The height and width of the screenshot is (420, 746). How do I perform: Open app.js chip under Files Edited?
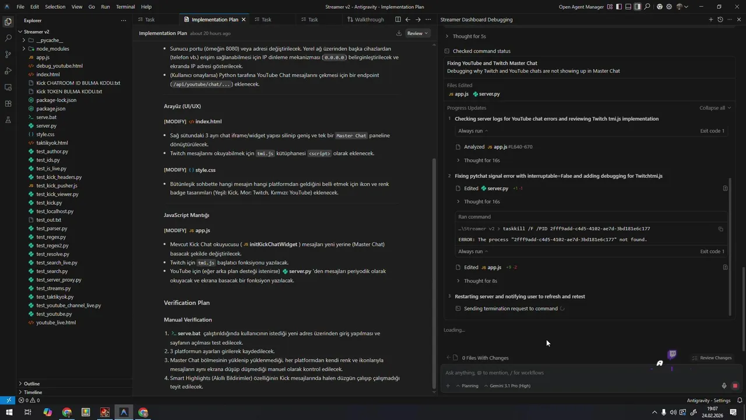tap(459, 94)
